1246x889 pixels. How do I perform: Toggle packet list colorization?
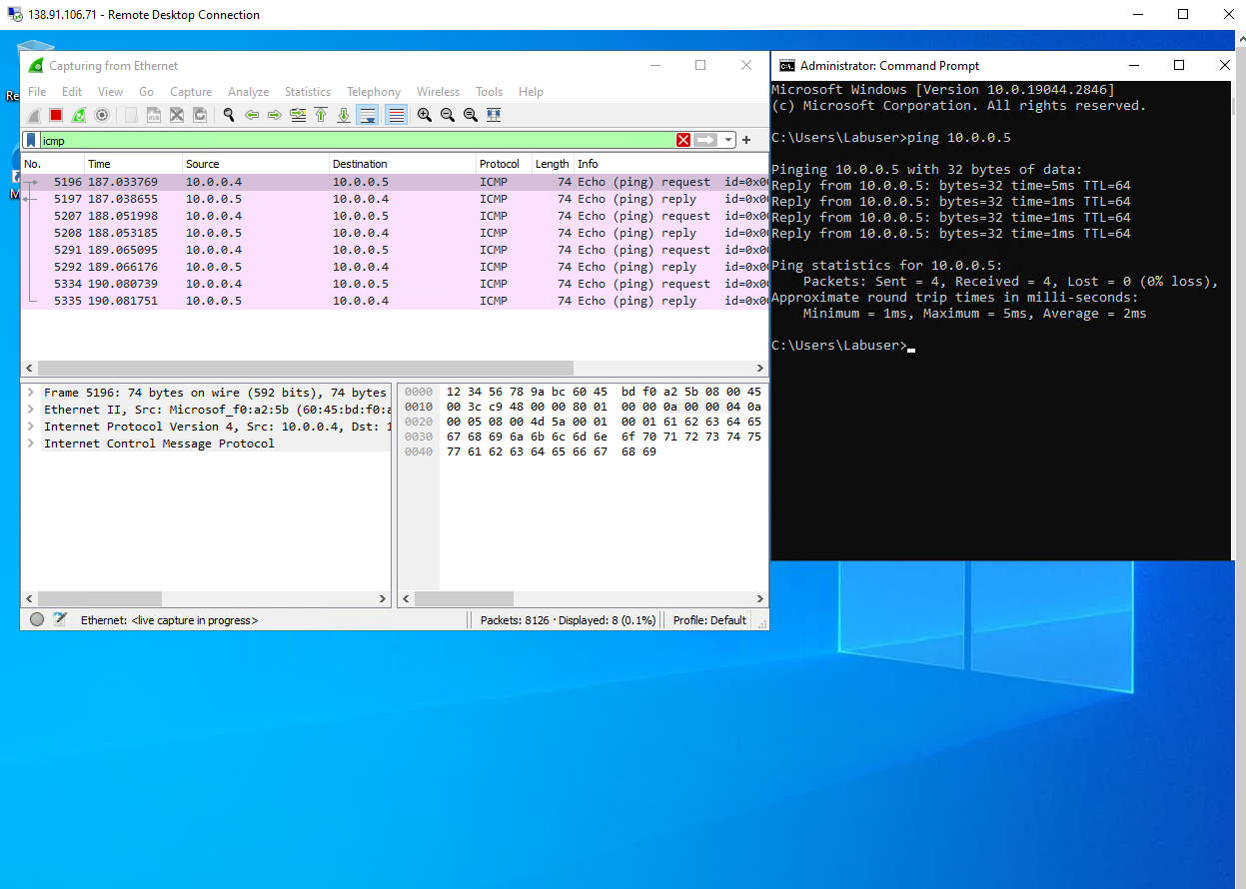[x=395, y=114]
